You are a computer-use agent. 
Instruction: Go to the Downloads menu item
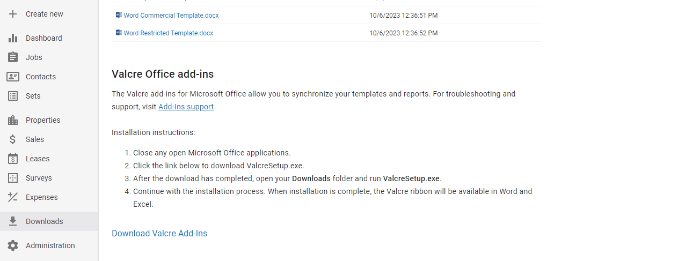(x=49, y=221)
